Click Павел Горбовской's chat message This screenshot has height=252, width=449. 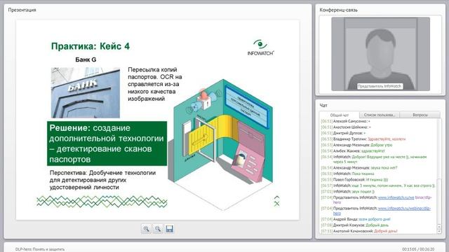coord(354,180)
